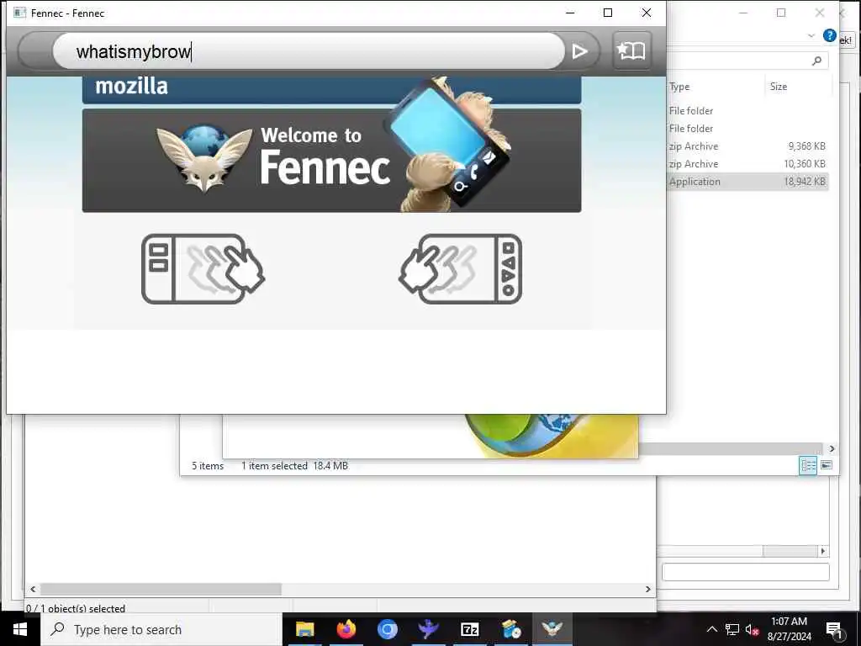861x646 pixels.
Task: Select the Application row of 18,942 KB
Action: point(747,182)
